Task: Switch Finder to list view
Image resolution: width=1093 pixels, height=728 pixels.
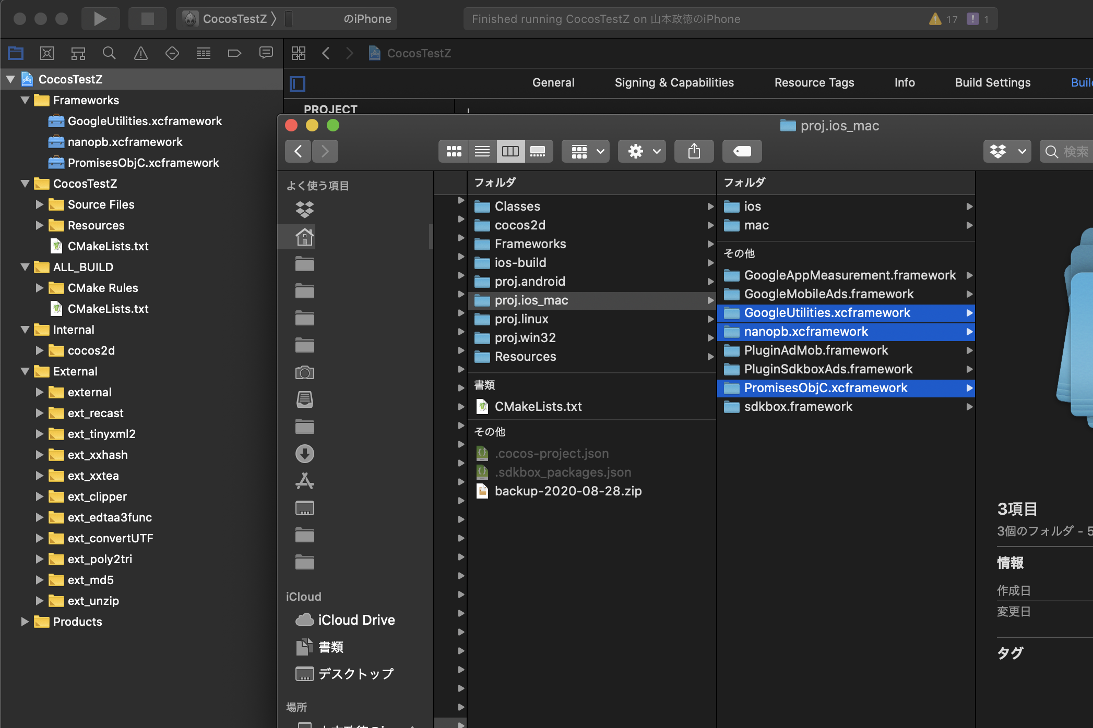Action: pos(482,151)
